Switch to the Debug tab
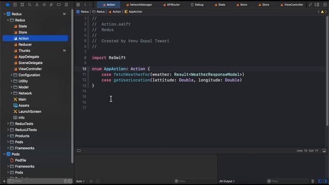Image resolution: width=329 pixels, height=185 pixels. click(197, 5)
